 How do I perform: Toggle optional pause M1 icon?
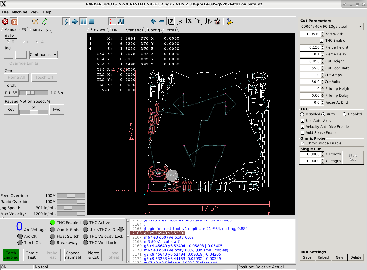click(x=121, y=21)
